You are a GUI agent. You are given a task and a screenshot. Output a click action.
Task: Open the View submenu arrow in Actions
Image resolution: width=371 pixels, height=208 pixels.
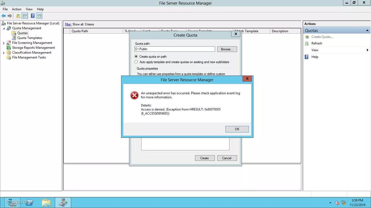367,50
